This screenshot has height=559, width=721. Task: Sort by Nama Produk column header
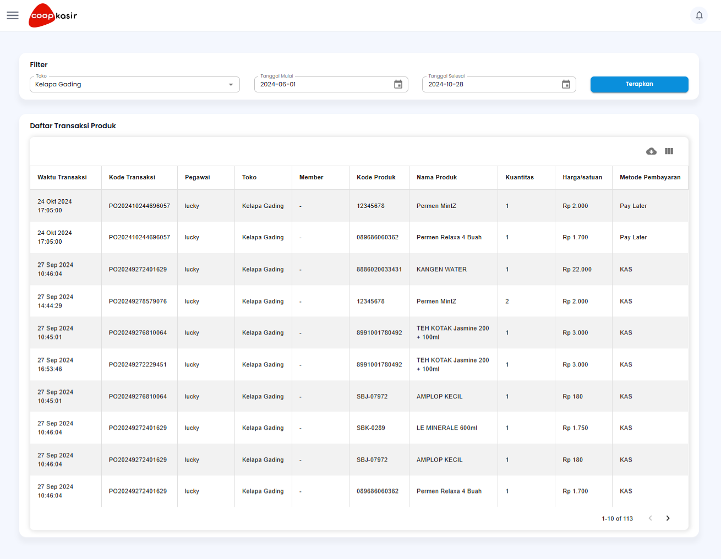[x=436, y=177]
